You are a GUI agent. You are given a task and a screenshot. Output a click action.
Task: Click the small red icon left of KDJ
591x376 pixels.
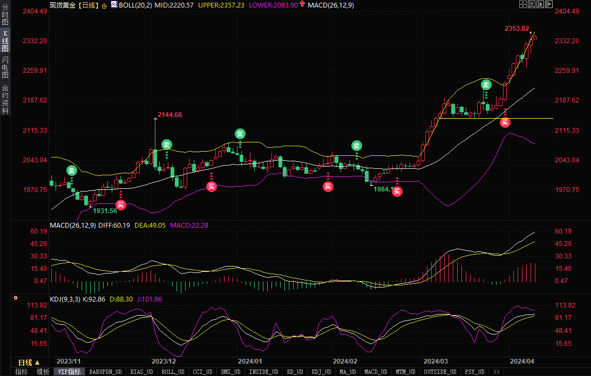16,298
